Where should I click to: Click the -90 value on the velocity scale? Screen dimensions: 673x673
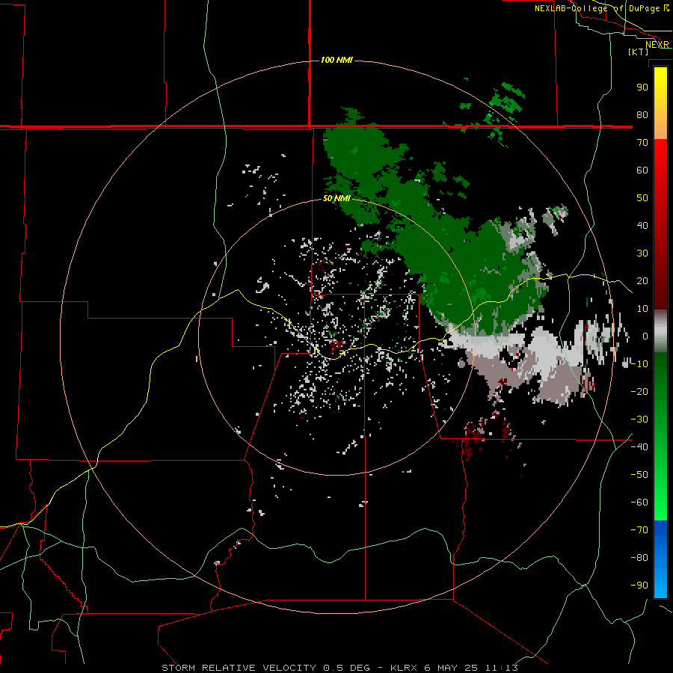[639, 586]
